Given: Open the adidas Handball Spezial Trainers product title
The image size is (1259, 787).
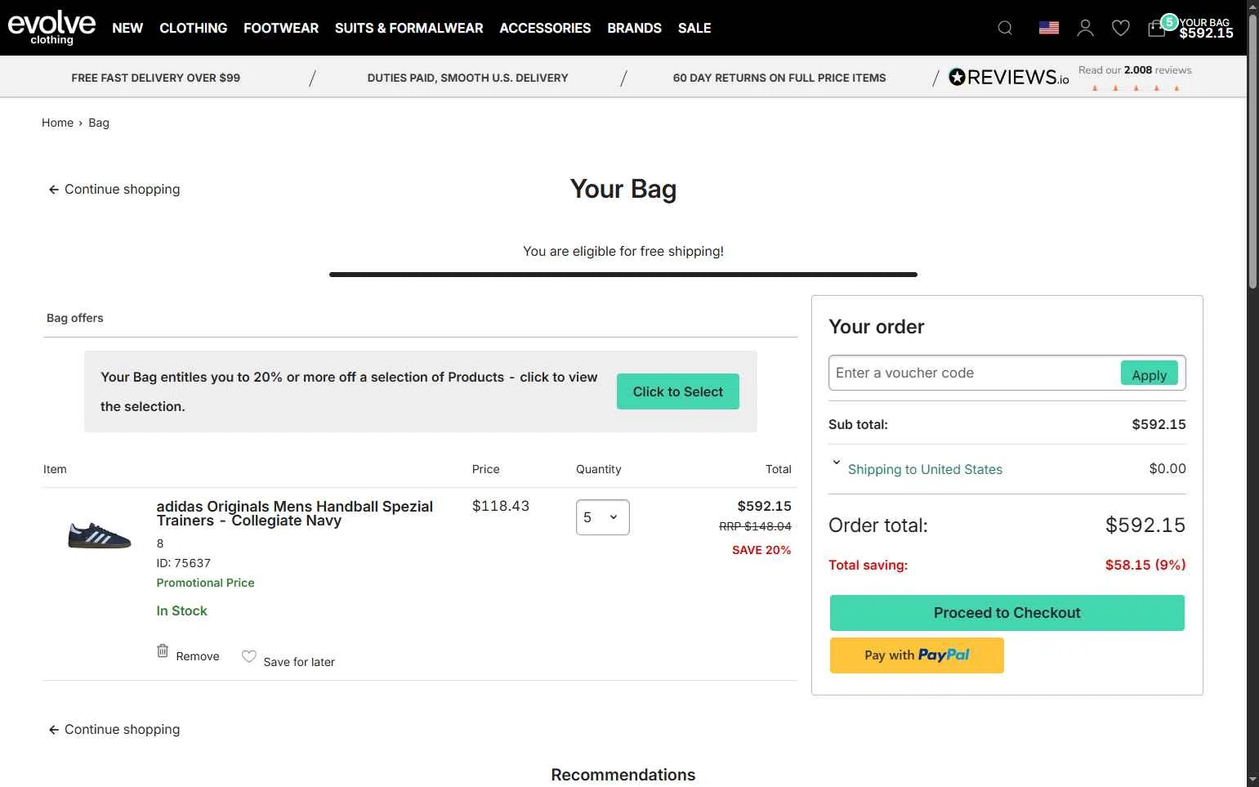Looking at the screenshot, I should pyautogui.click(x=295, y=513).
